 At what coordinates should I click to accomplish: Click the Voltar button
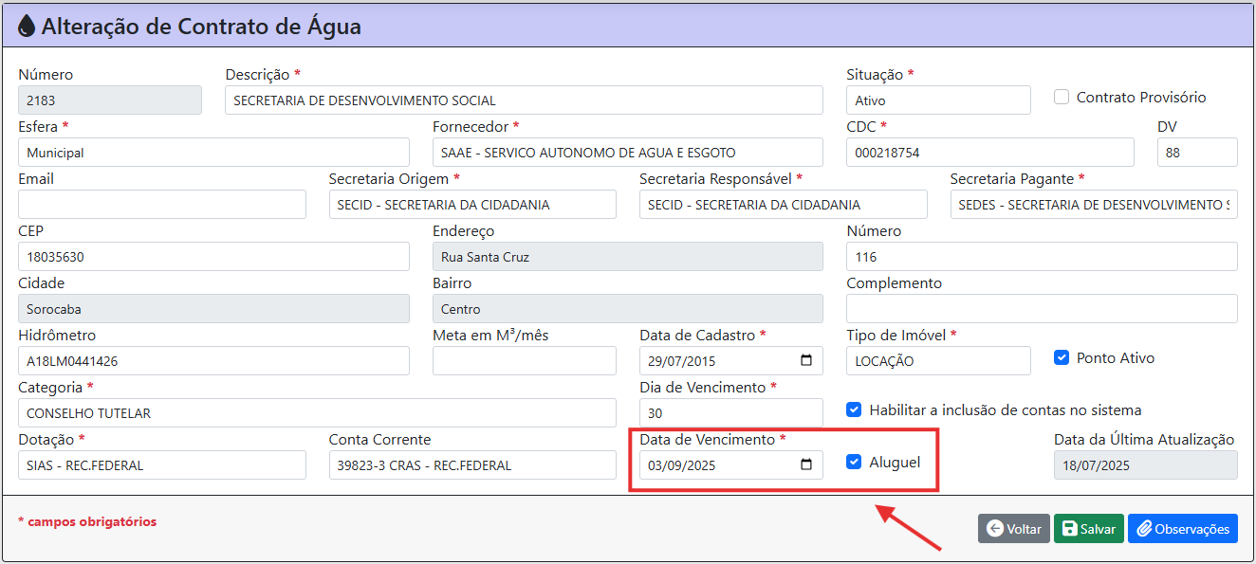(1013, 529)
